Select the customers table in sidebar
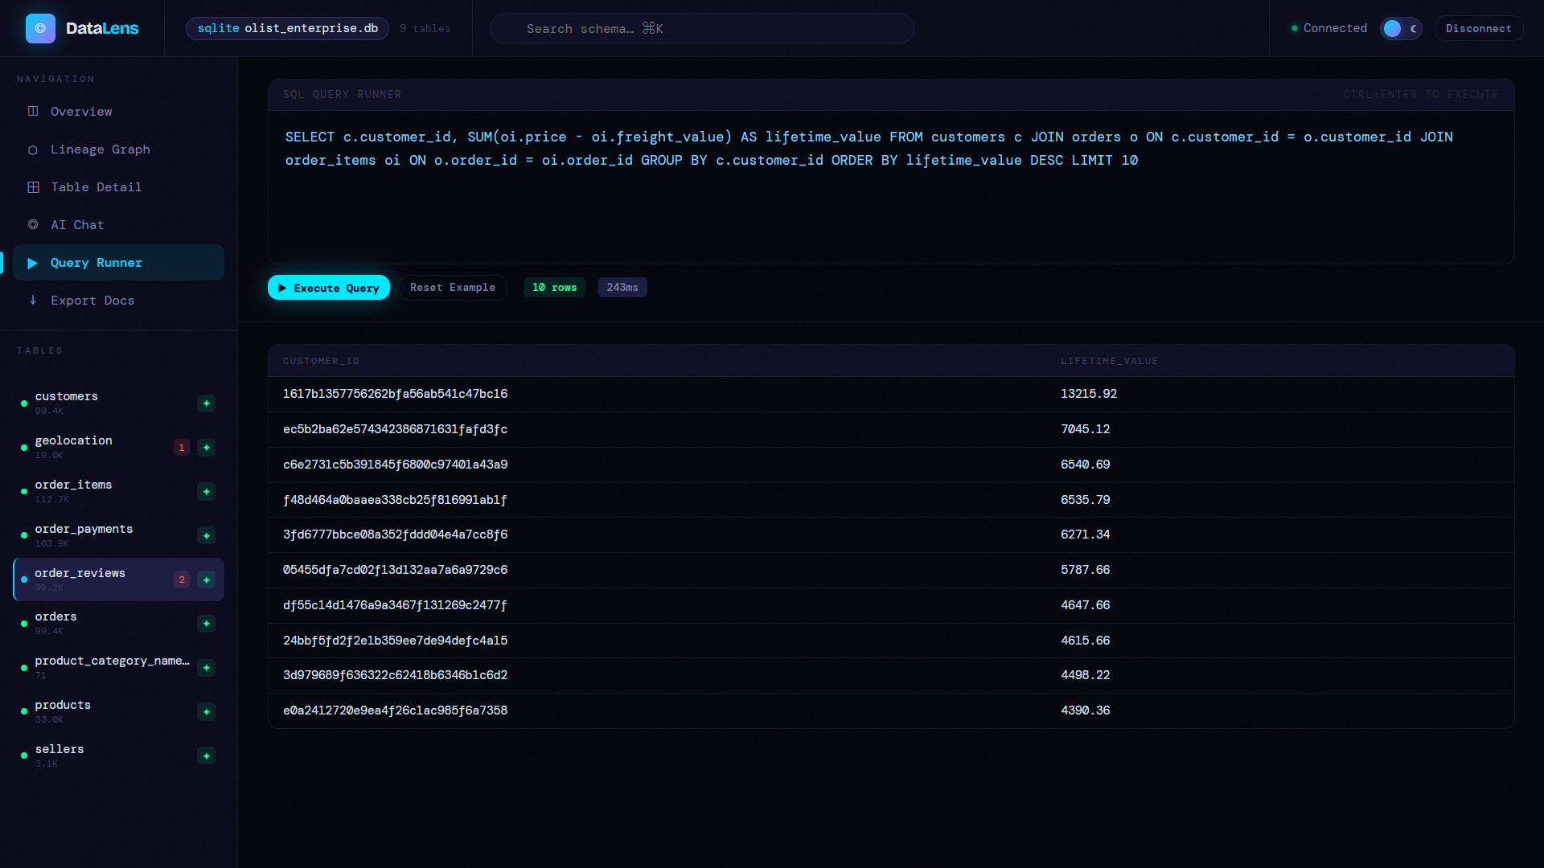The height and width of the screenshot is (868, 1544). click(x=118, y=403)
